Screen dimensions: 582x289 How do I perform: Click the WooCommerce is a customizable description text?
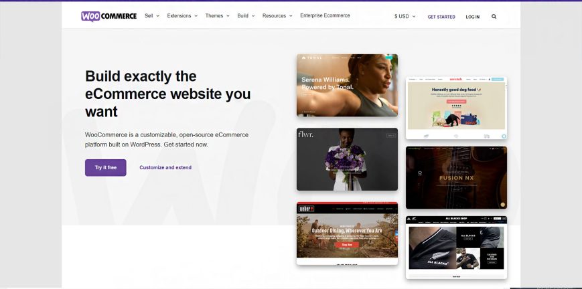167,140
